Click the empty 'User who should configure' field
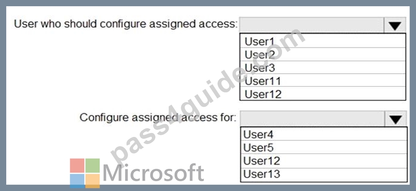The height and width of the screenshot is (191, 416). tap(312, 25)
